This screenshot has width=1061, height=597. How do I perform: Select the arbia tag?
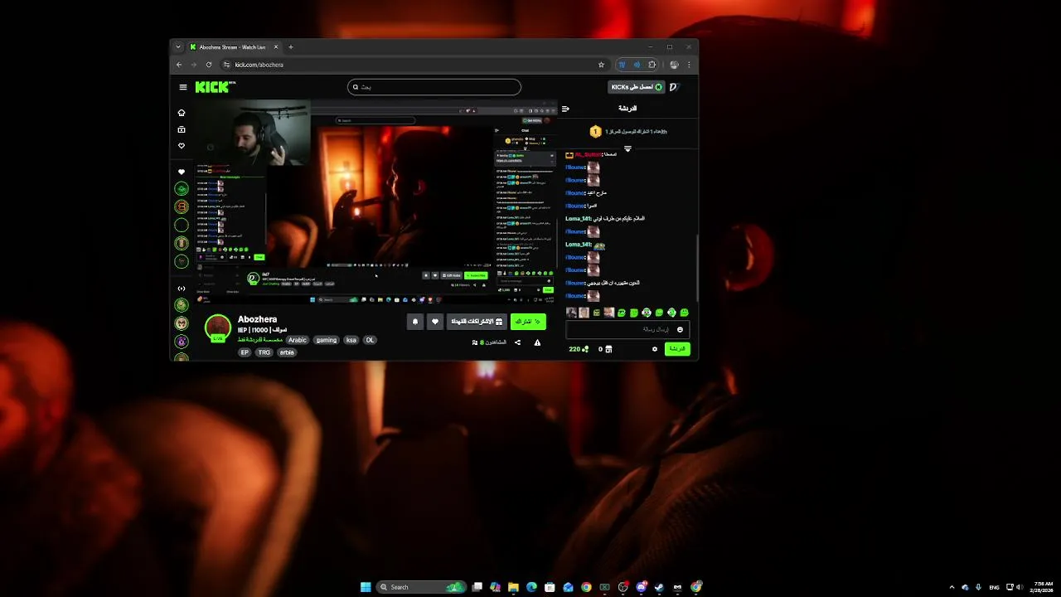(287, 352)
